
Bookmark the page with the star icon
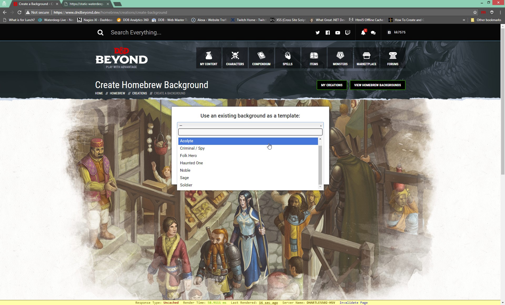[x=475, y=12]
